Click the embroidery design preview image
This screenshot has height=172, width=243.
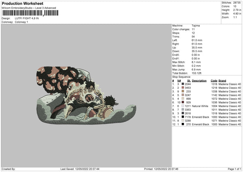(86, 95)
